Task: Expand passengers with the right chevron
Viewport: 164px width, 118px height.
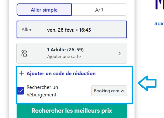Action: coord(120,53)
